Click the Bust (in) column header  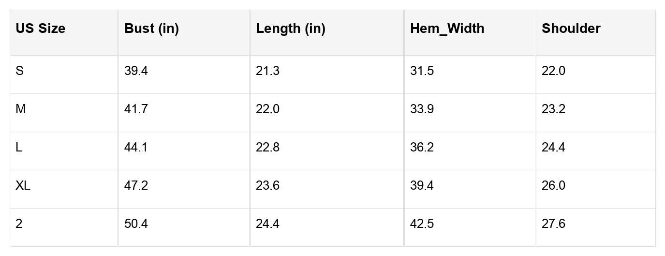[151, 29]
